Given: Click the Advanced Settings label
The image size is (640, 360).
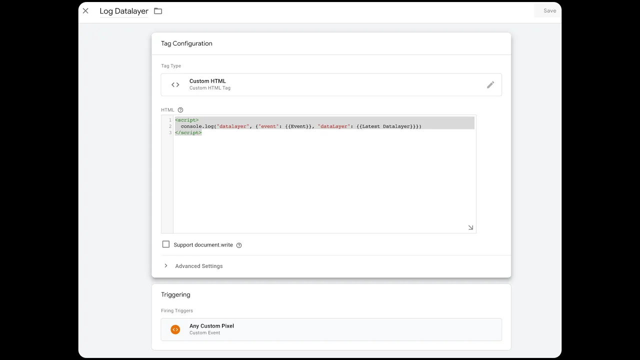Looking at the screenshot, I should click(x=199, y=266).
